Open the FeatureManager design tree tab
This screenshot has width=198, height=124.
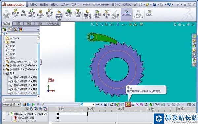pyautogui.click(x=4, y=30)
